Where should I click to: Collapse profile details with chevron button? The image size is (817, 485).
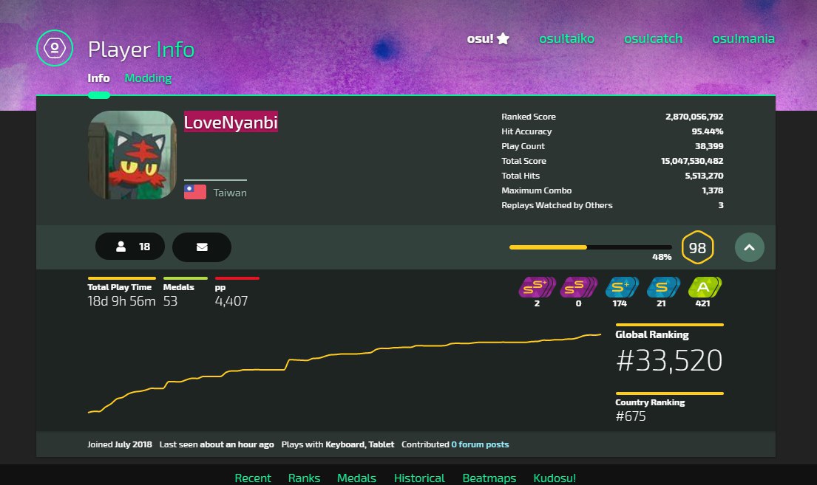pos(749,247)
